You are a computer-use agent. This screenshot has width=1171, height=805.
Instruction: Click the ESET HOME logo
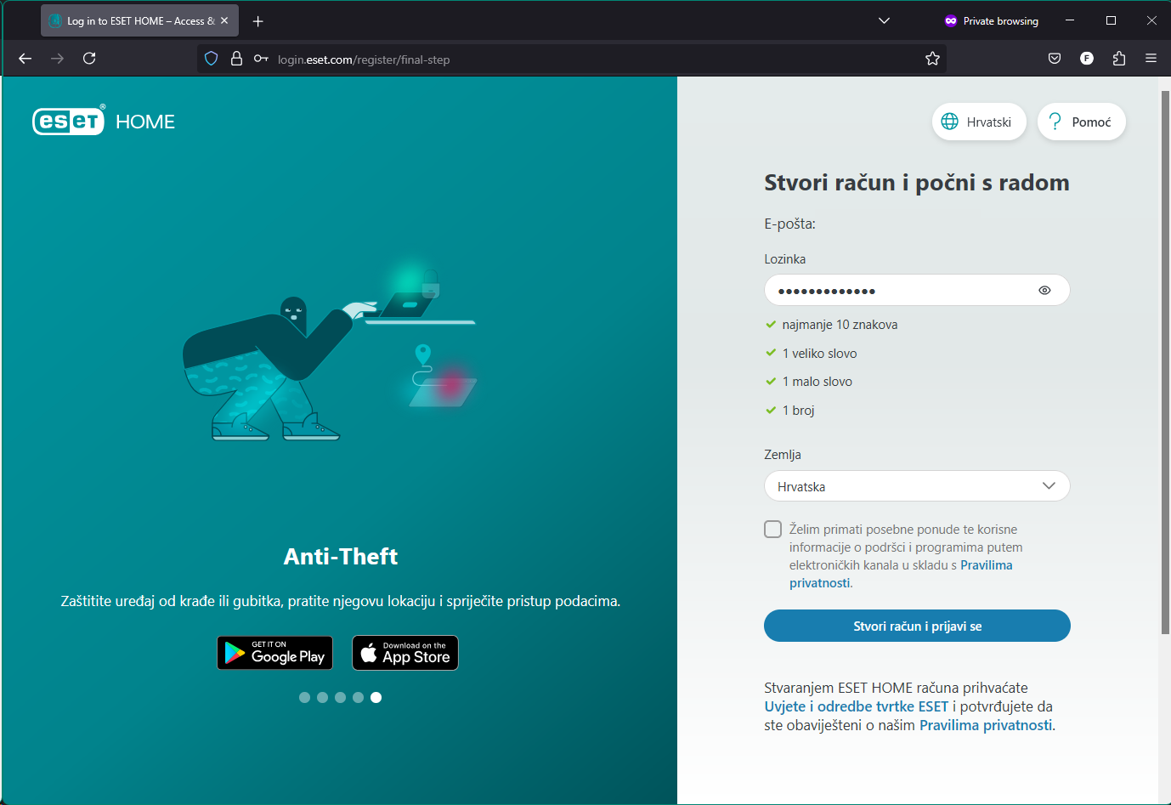point(104,122)
